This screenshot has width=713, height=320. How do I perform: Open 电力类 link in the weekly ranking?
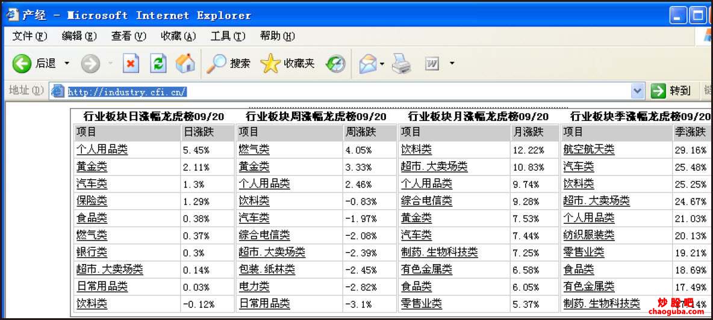tap(254, 286)
